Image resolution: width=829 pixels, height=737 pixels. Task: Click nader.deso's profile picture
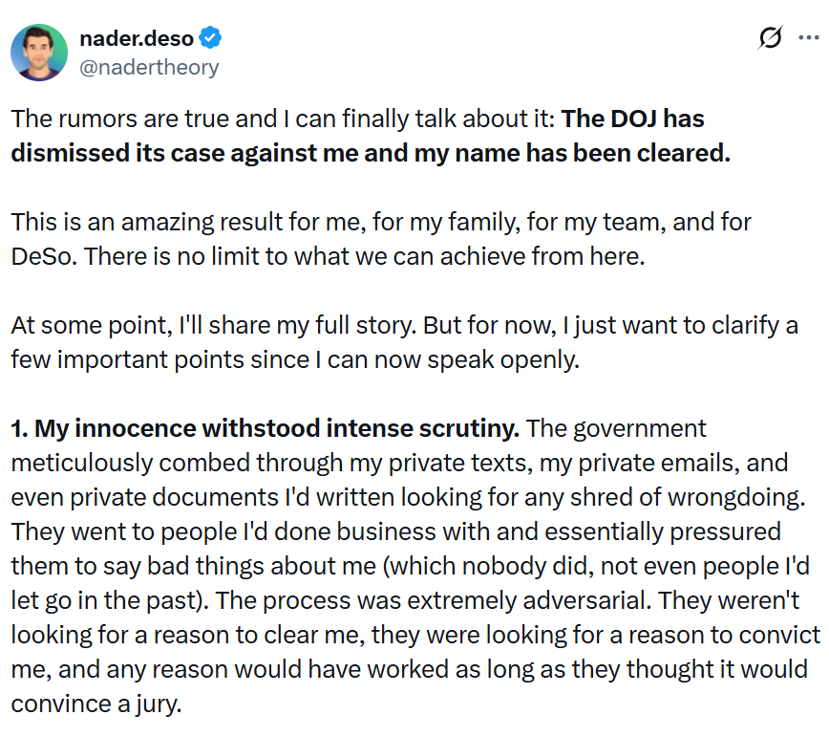tap(39, 52)
